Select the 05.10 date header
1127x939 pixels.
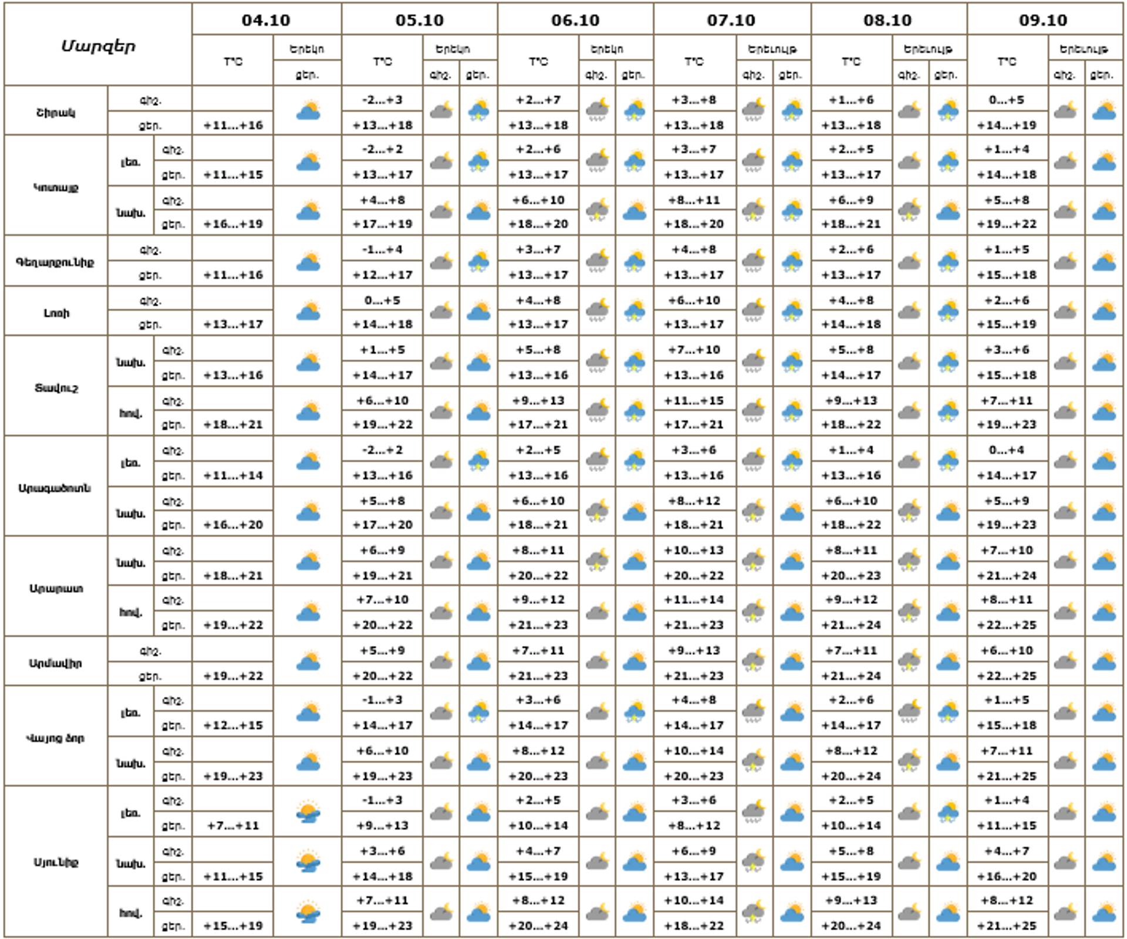point(420,20)
